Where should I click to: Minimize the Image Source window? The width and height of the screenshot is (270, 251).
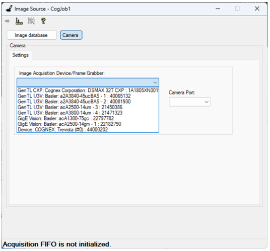tap(218, 9)
